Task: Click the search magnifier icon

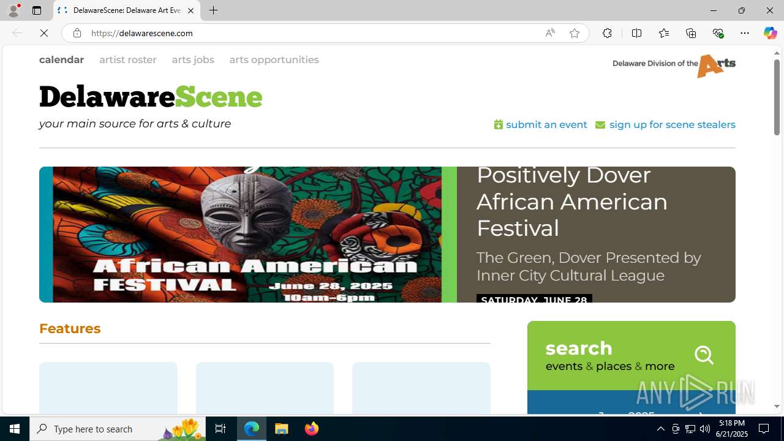Action: click(x=704, y=355)
